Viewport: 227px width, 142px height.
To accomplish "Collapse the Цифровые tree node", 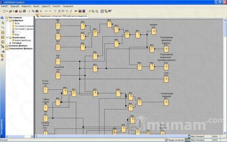I will point(7,20).
